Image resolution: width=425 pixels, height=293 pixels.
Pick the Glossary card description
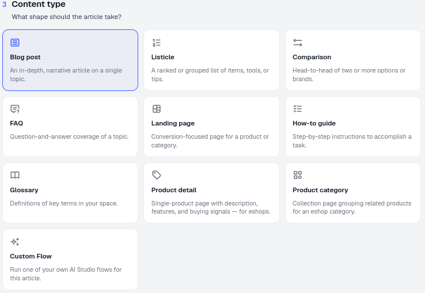pos(64,203)
